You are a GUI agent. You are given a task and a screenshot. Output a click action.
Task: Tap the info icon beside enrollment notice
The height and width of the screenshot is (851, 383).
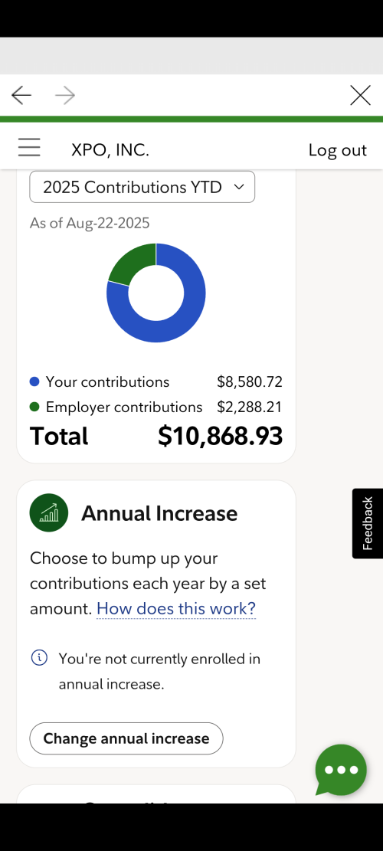[x=39, y=658]
